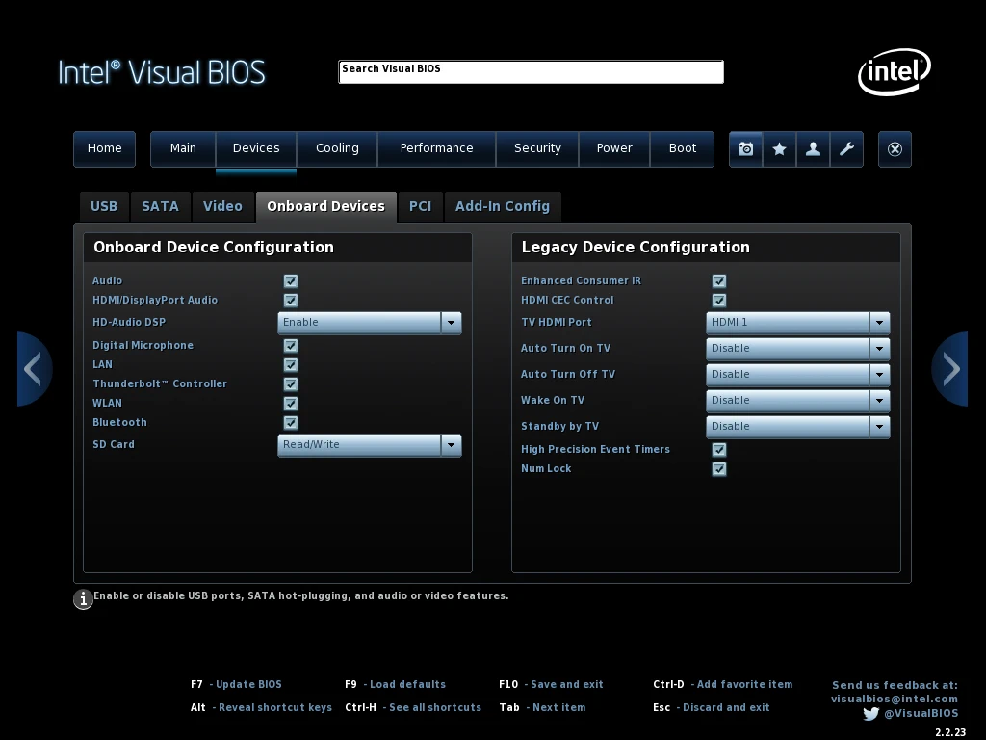The height and width of the screenshot is (740, 986).
Task: Click the Load defaults shortcut link
Action: (x=406, y=684)
